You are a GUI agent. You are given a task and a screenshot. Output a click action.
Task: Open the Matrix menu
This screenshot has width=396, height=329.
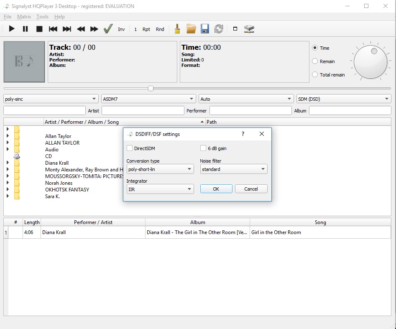(x=24, y=17)
